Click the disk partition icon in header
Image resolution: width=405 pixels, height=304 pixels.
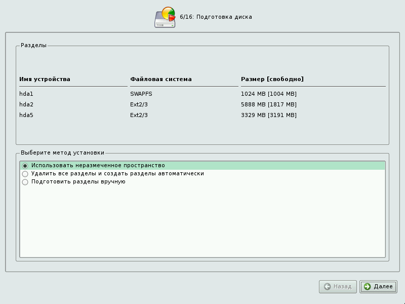165,17
